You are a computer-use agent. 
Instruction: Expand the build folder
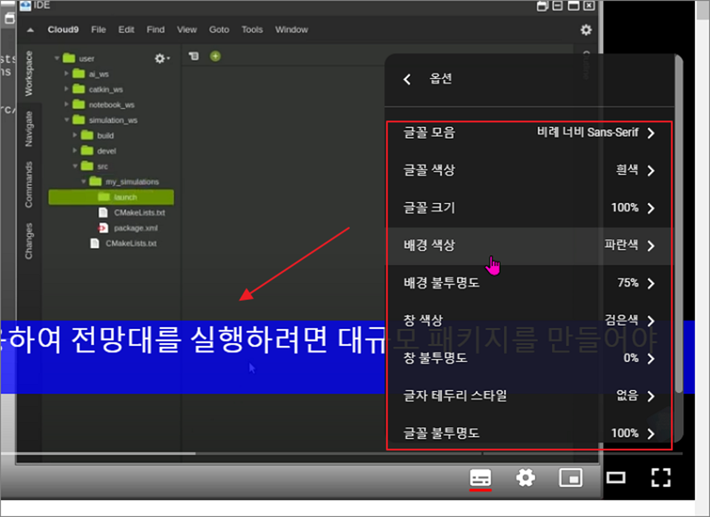(75, 135)
